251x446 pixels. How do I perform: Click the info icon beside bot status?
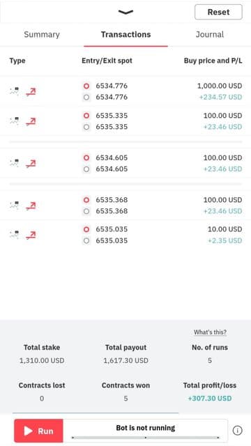[x=237, y=431]
